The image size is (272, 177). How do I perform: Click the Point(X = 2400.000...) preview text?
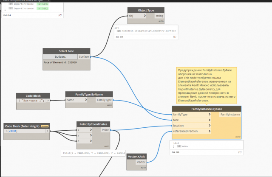[93, 153]
